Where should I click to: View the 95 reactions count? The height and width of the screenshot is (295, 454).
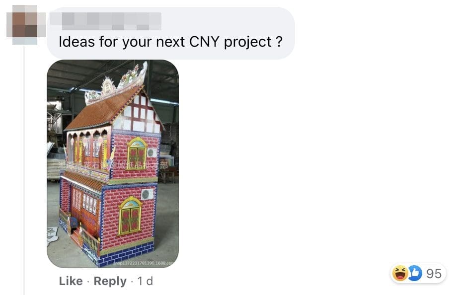(x=434, y=274)
